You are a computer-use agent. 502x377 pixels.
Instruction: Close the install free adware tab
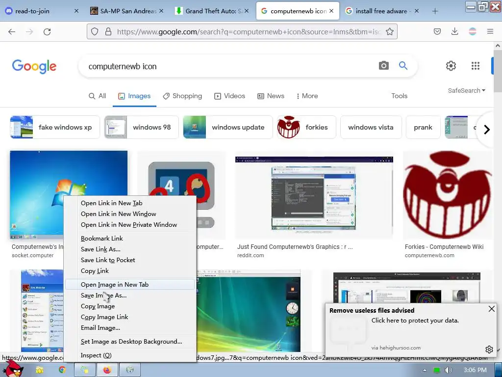417,11
